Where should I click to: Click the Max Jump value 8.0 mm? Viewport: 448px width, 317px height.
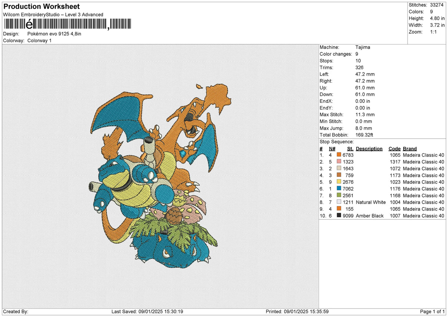[364, 128]
